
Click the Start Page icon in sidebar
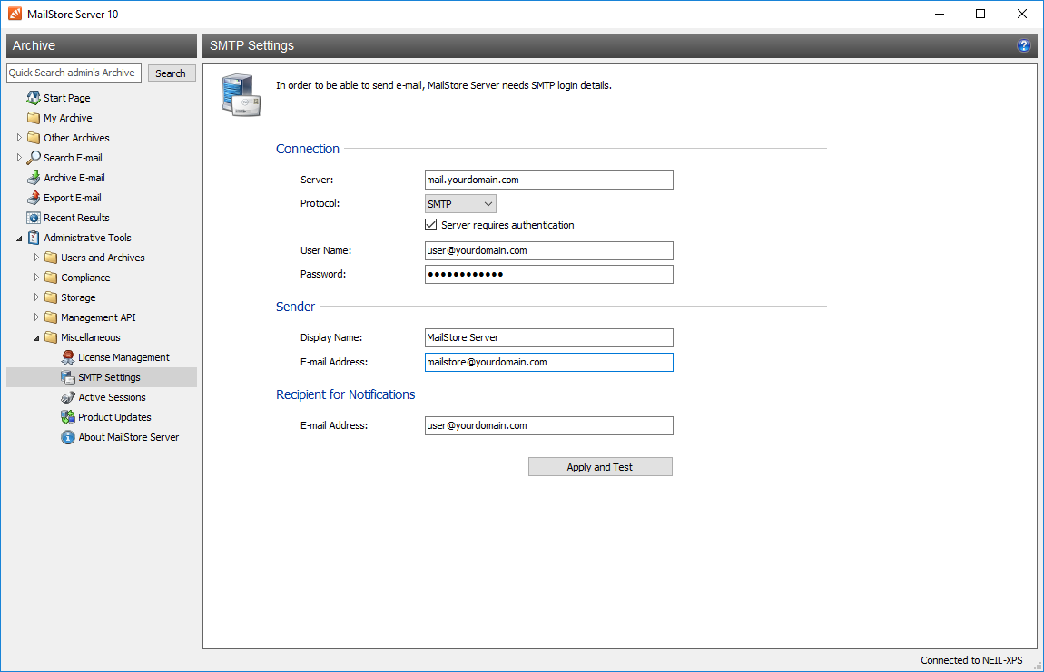(34, 98)
